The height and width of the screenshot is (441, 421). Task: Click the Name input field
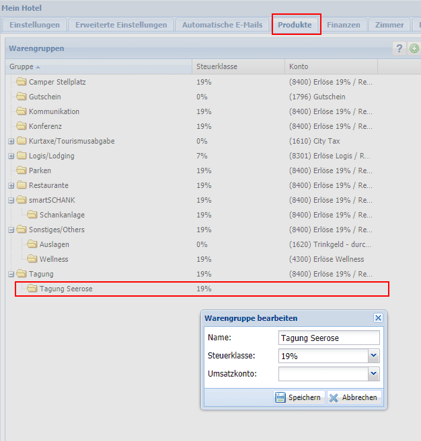[328, 338]
